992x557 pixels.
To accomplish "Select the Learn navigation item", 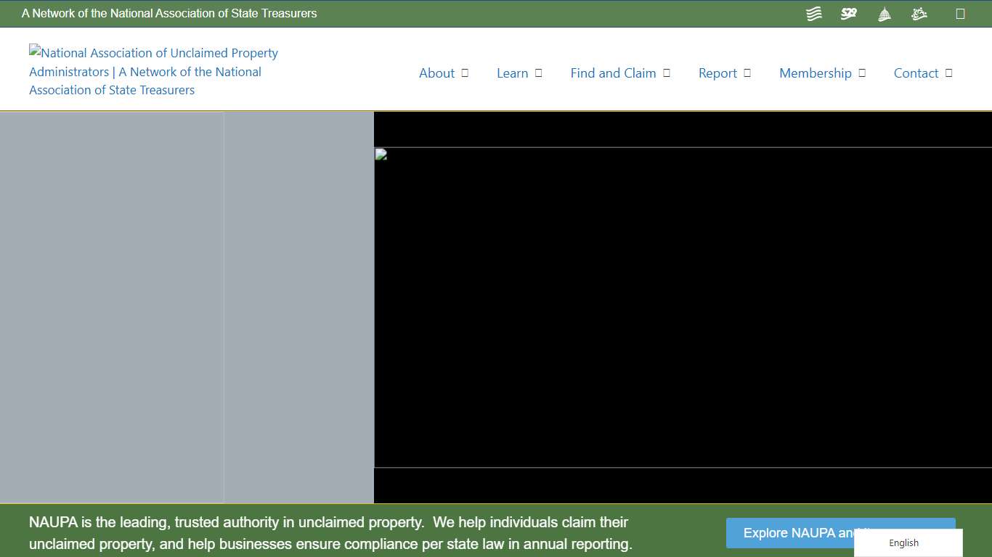I will pyautogui.click(x=513, y=73).
